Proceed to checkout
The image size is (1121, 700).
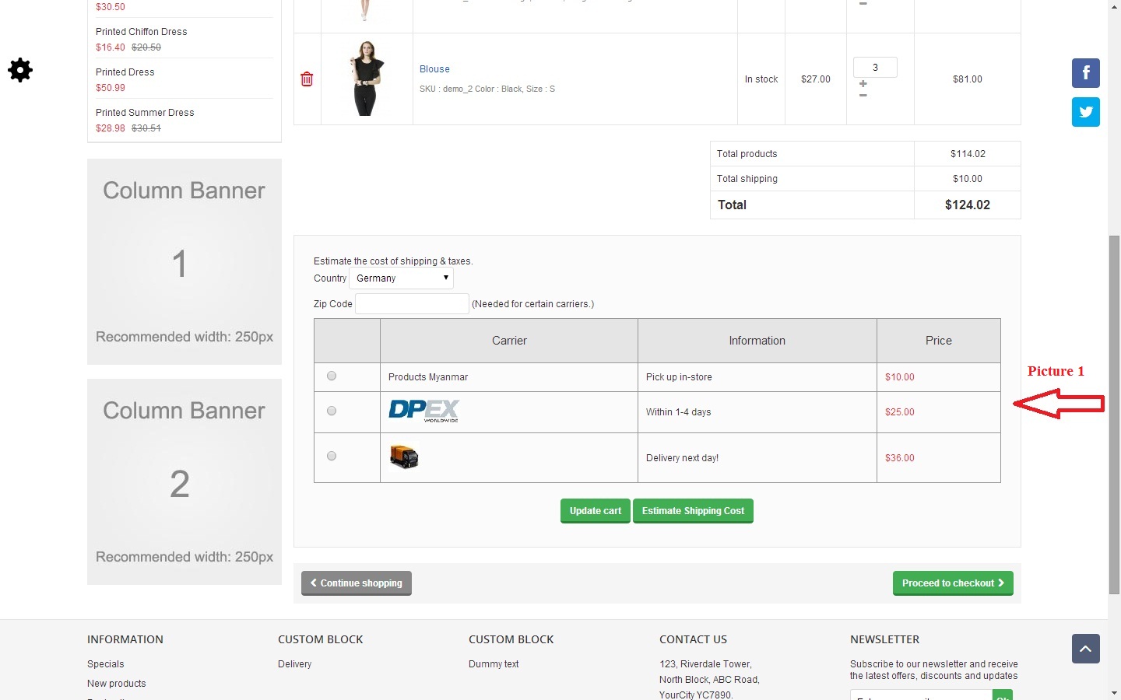[953, 583]
